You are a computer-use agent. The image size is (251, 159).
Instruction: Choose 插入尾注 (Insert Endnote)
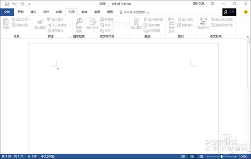[x=56, y=20]
